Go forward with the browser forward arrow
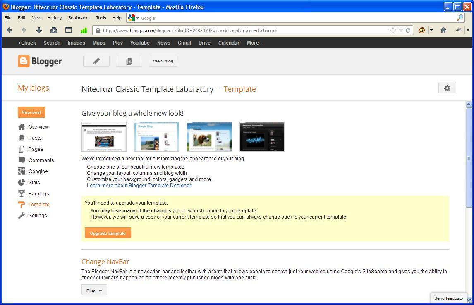Screen dimensions: 474x305 24,30
